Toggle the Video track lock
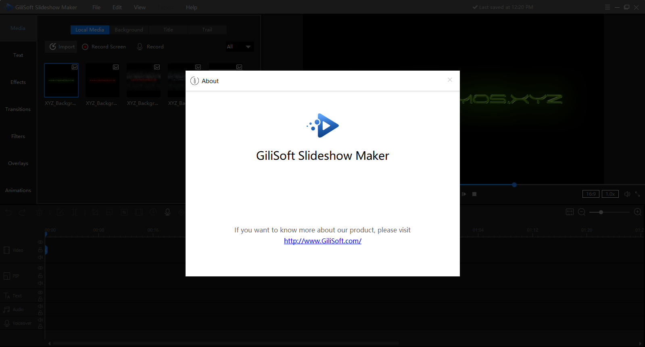 coord(40,250)
